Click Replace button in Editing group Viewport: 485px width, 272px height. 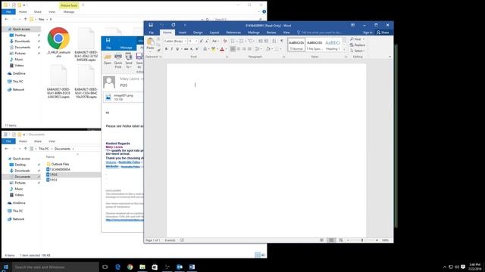[x=358, y=45]
